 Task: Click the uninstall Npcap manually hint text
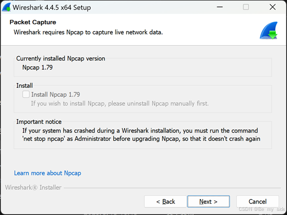point(120,104)
